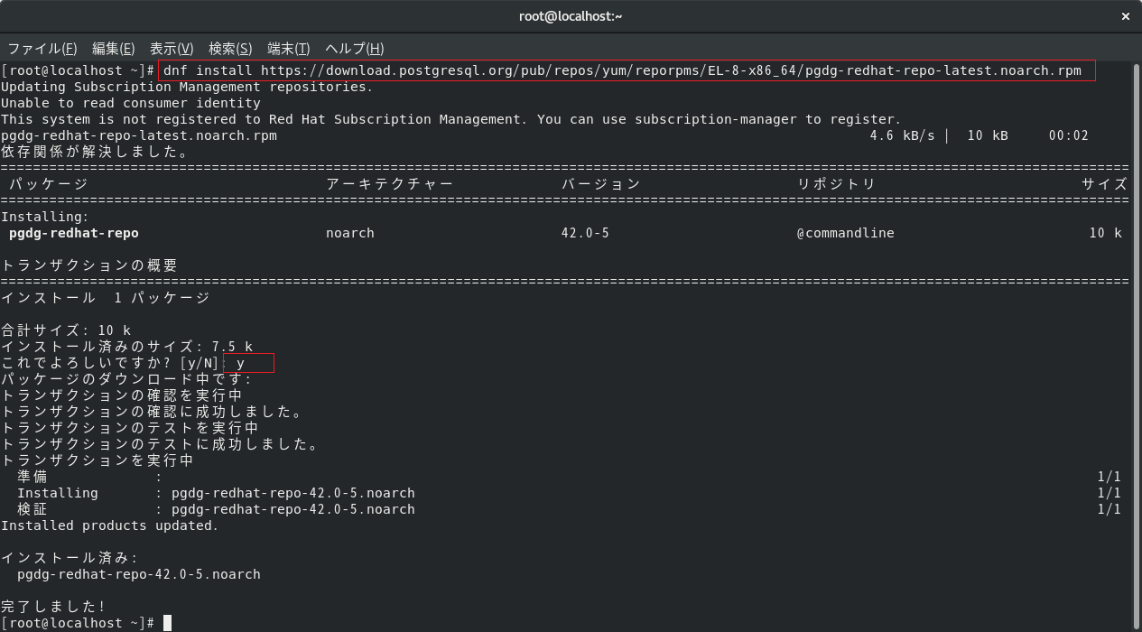Viewport: 1142px width, 632px height.
Task: Open the 編集(E) menu
Action: tap(114, 49)
